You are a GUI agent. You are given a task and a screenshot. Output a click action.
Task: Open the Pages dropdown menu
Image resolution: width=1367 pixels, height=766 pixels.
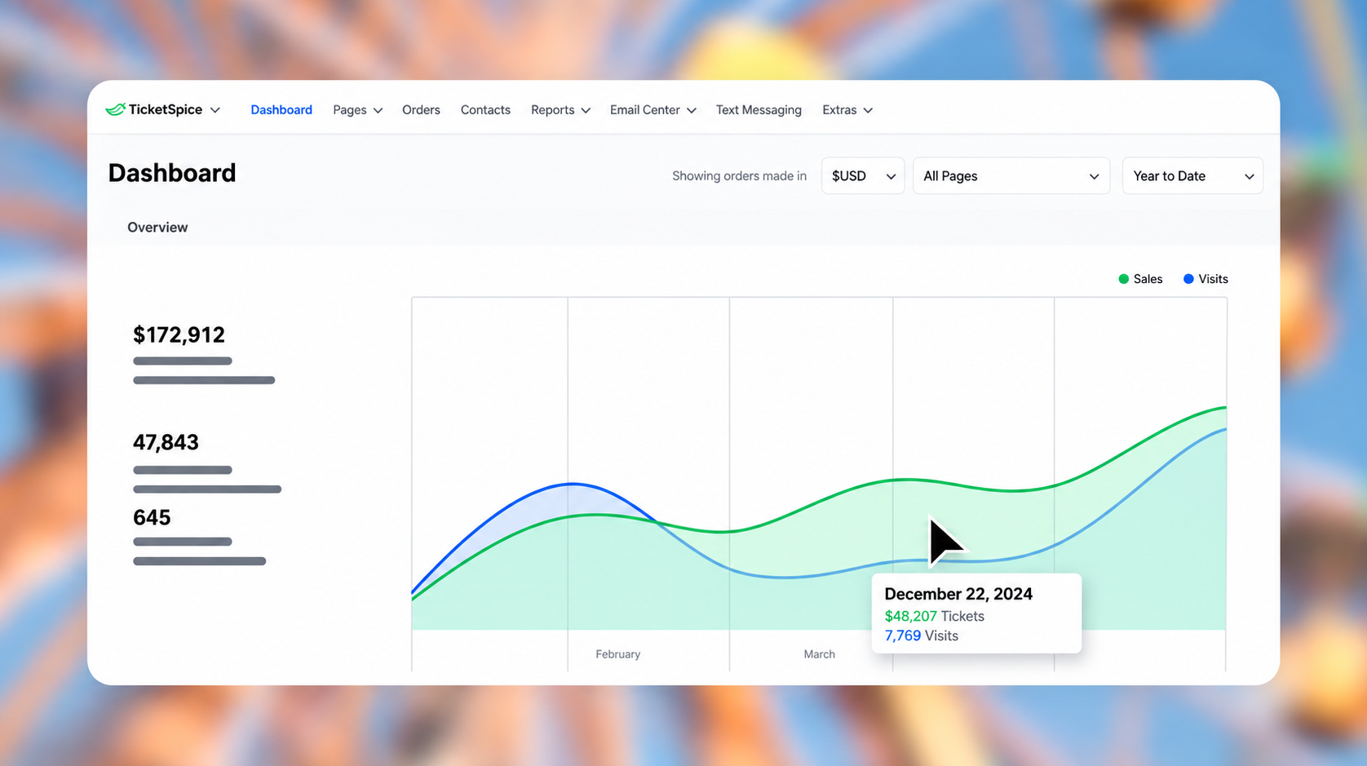[x=357, y=110]
